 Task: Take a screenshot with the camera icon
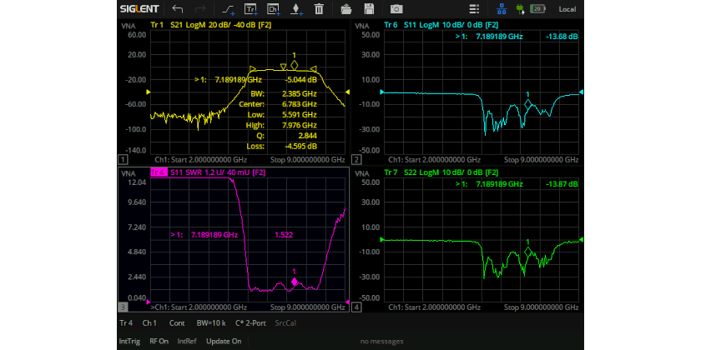pos(396,9)
